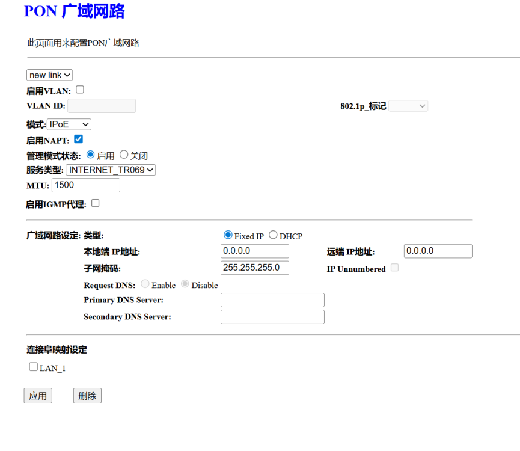Click the MTU field showing 1500
This screenshot has height=451, width=520.
[x=86, y=185]
